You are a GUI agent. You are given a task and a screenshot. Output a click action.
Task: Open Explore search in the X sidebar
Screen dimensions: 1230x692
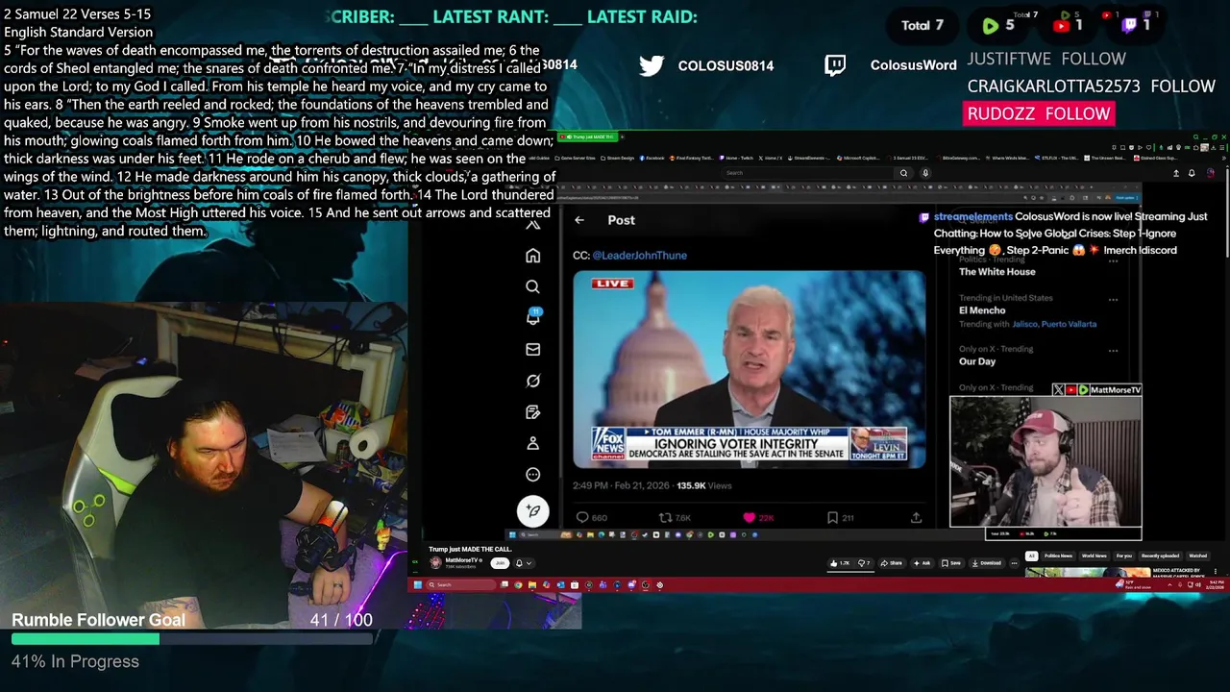click(532, 286)
